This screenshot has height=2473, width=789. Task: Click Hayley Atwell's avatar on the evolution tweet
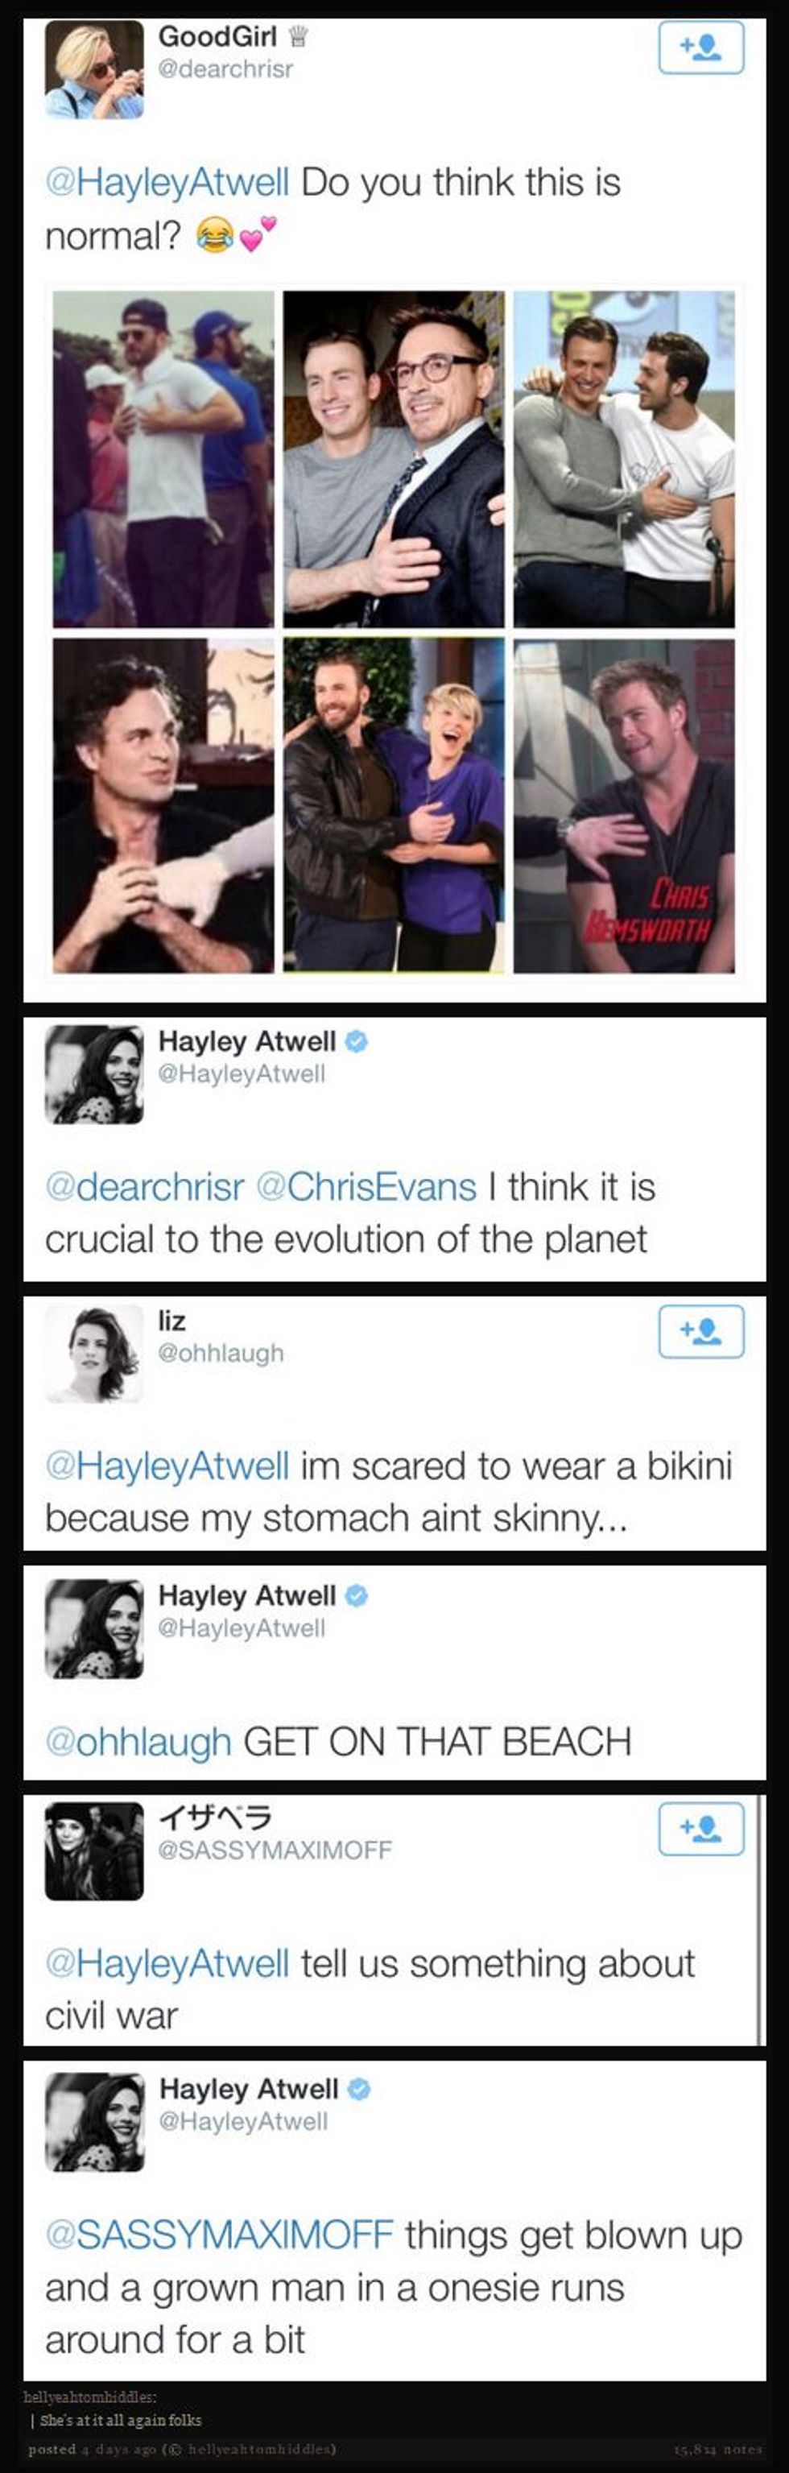[94, 1074]
